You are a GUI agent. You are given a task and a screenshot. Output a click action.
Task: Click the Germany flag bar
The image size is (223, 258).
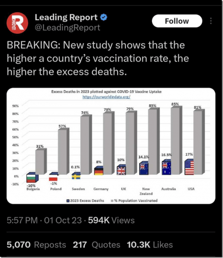99,171
